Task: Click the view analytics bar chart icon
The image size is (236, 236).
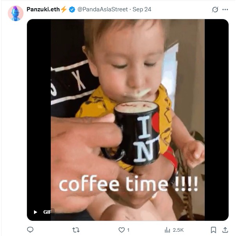Action: point(167,230)
